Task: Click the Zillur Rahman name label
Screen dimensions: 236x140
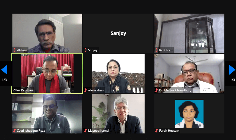Action: pos(23,90)
